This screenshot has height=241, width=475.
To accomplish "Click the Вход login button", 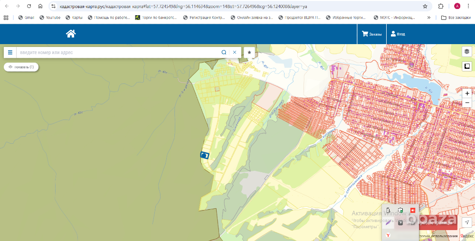I will coord(398,34).
